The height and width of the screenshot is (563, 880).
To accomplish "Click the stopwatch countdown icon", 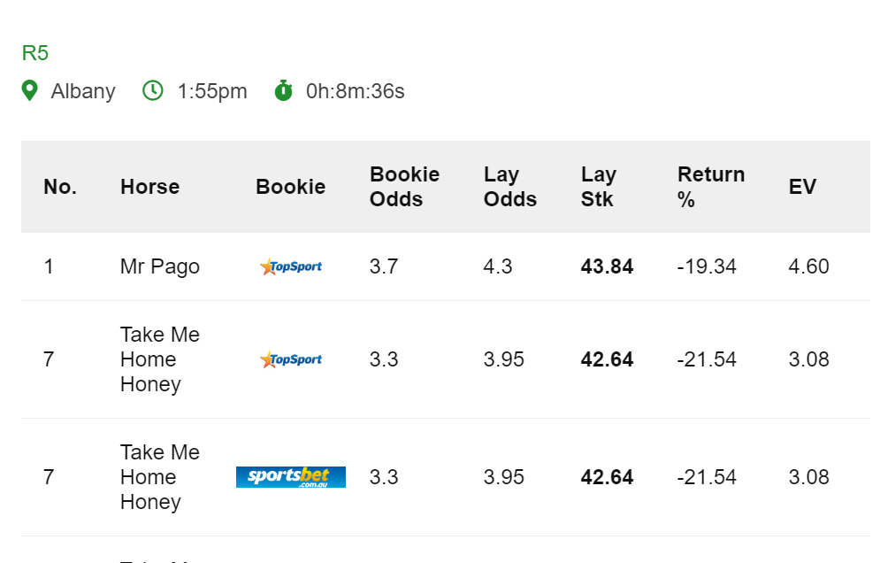I will point(283,90).
